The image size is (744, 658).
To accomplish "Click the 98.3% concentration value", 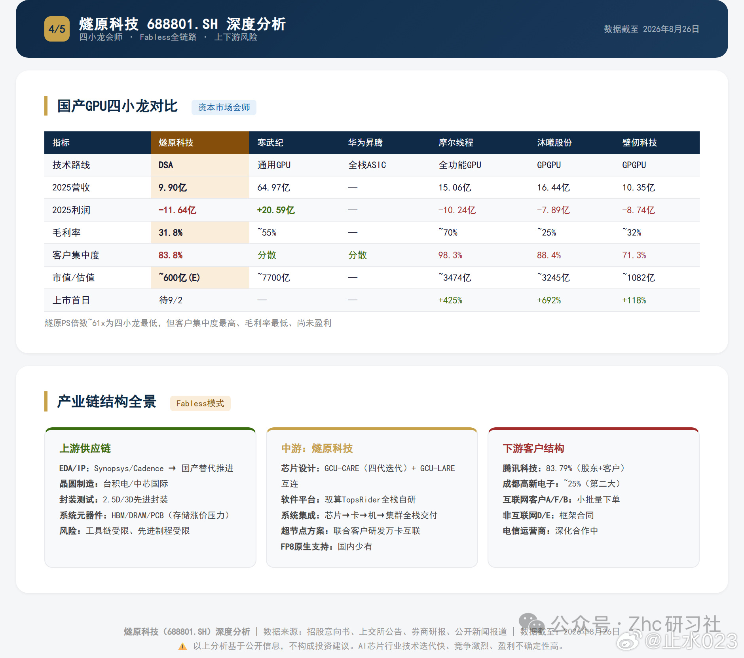I will (x=450, y=255).
